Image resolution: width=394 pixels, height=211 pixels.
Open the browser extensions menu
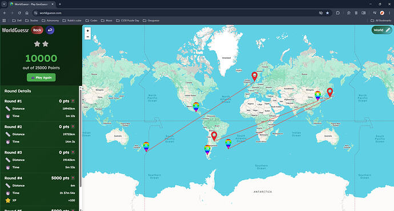[x=338, y=13]
